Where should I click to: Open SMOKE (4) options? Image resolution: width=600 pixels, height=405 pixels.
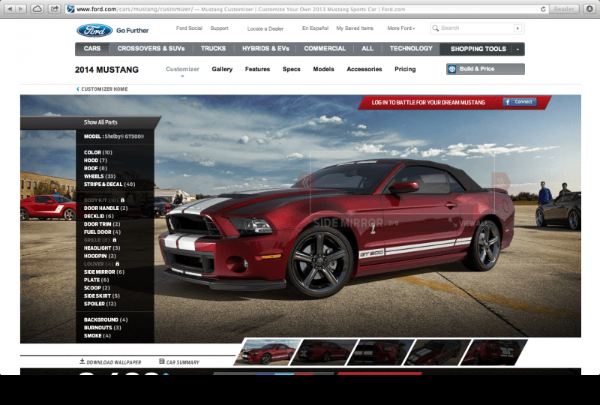coord(97,336)
